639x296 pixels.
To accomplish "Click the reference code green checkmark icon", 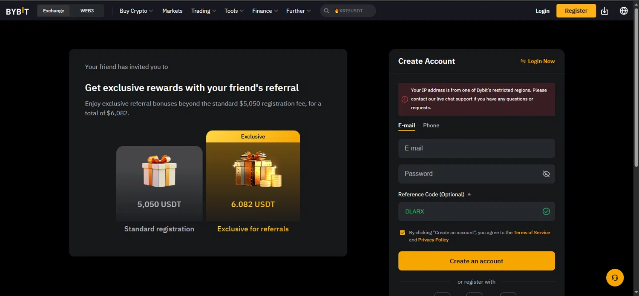I will [546, 211].
